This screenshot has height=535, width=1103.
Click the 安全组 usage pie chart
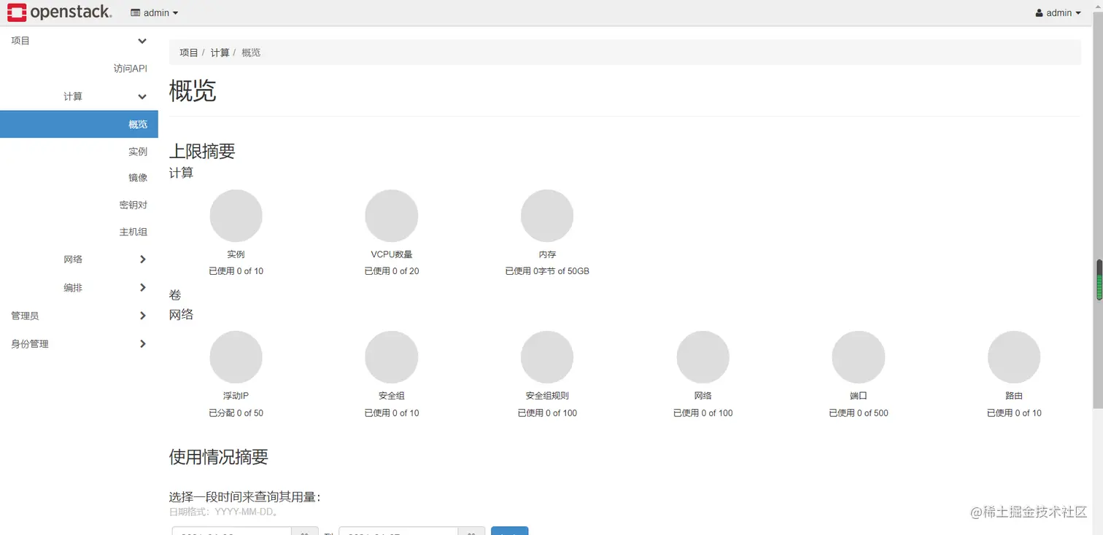pos(392,357)
